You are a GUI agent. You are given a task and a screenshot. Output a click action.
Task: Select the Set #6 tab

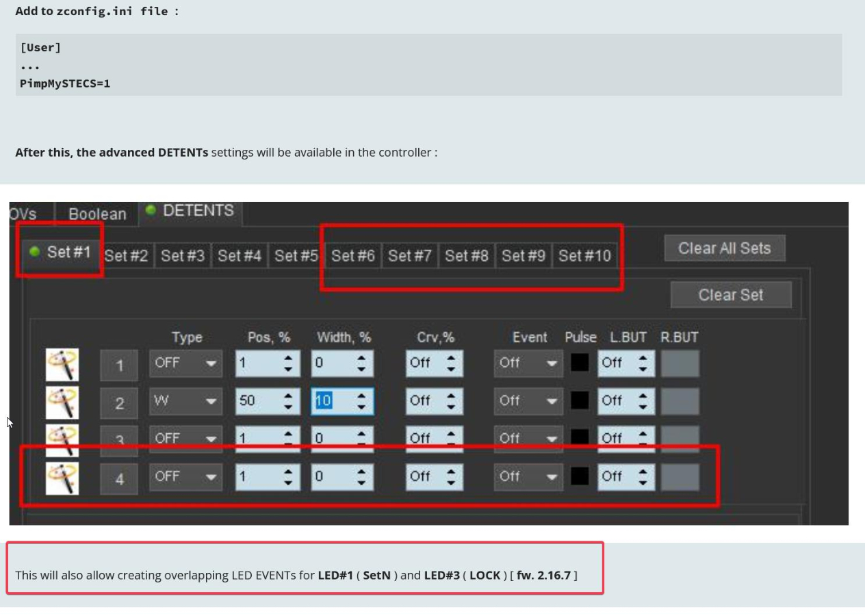click(353, 255)
